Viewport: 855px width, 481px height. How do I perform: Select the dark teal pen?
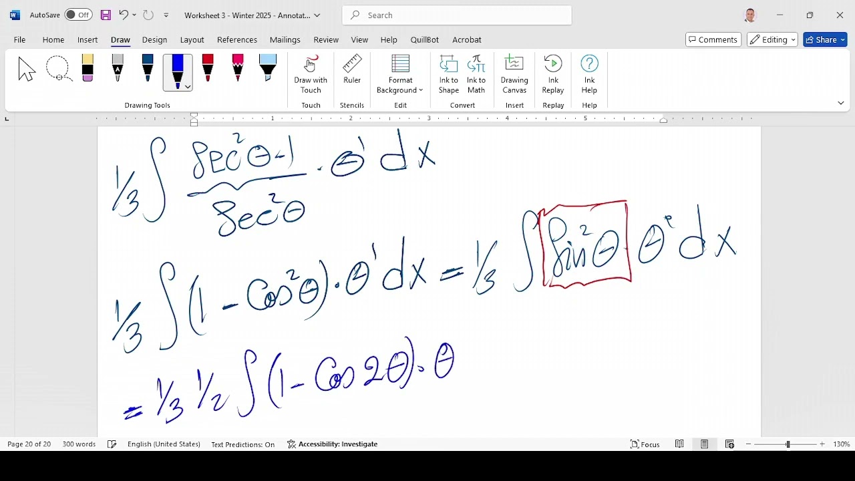point(148,68)
